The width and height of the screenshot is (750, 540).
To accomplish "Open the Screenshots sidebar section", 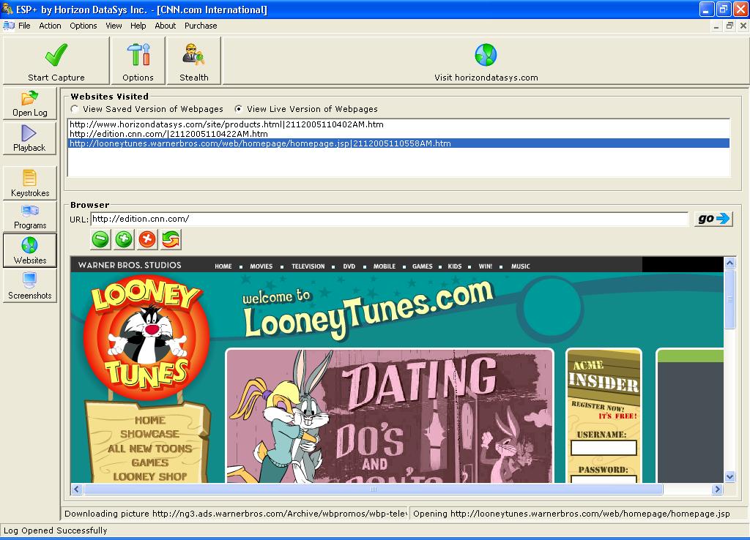I will click(x=29, y=285).
